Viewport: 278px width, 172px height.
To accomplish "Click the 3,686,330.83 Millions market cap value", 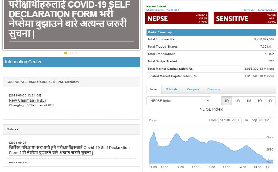I will coord(259,68).
